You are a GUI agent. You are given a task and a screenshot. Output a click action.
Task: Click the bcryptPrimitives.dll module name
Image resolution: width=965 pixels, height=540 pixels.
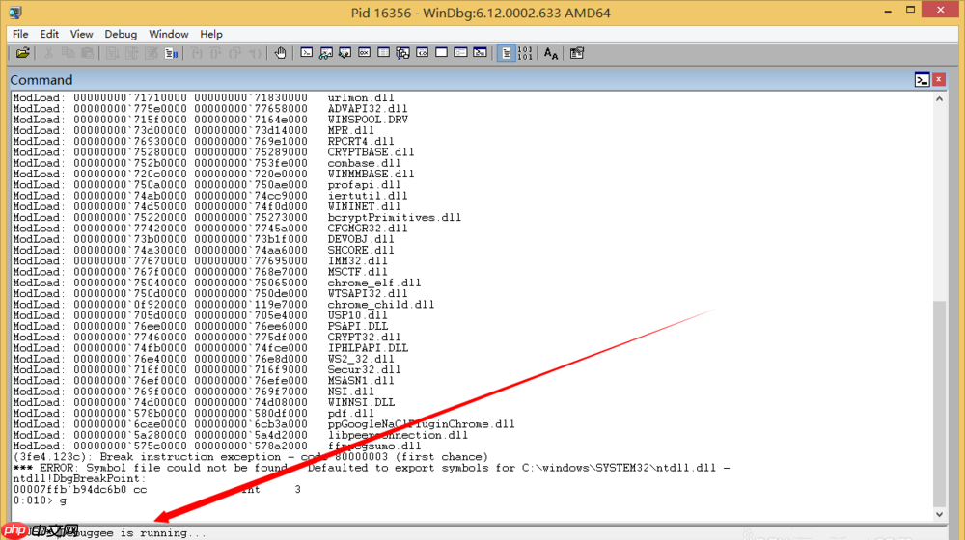point(394,218)
